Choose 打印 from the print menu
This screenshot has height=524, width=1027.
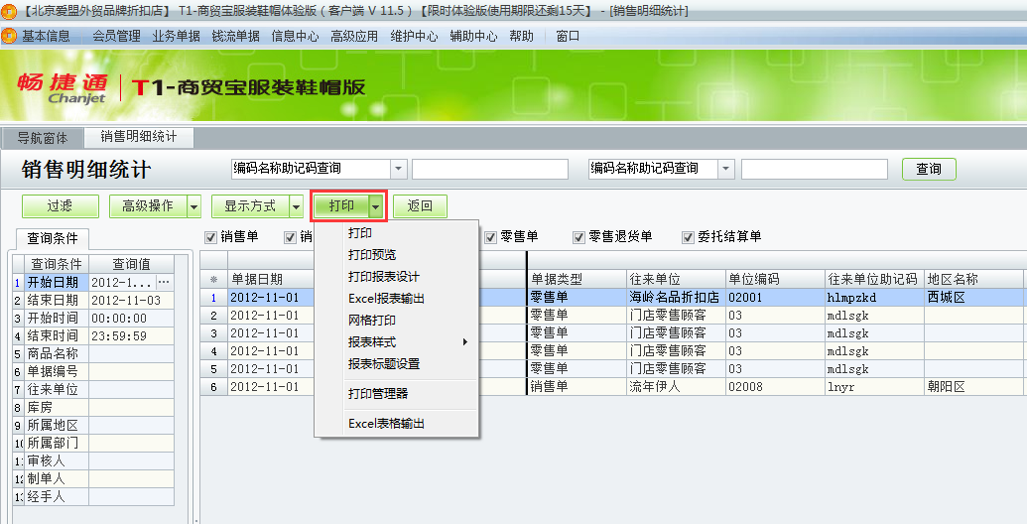(396, 233)
